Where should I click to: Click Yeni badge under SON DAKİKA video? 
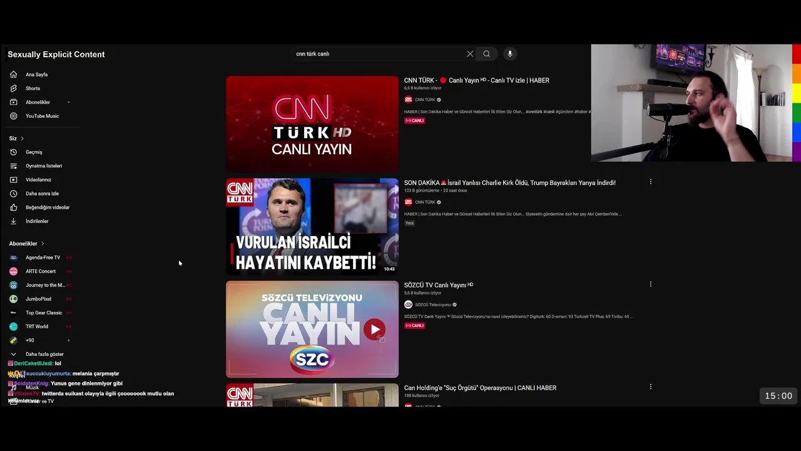click(x=409, y=223)
